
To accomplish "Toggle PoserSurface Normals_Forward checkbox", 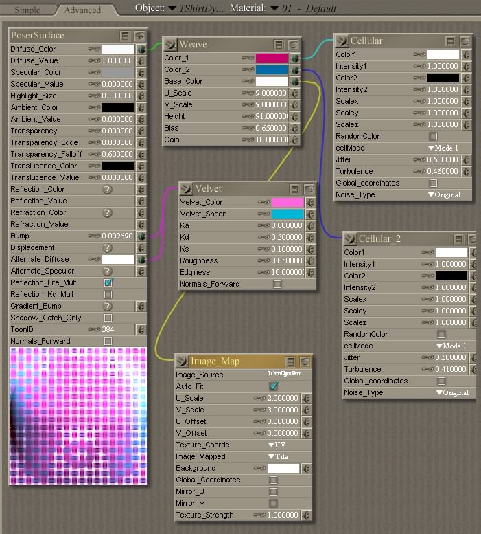I will (x=108, y=342).
